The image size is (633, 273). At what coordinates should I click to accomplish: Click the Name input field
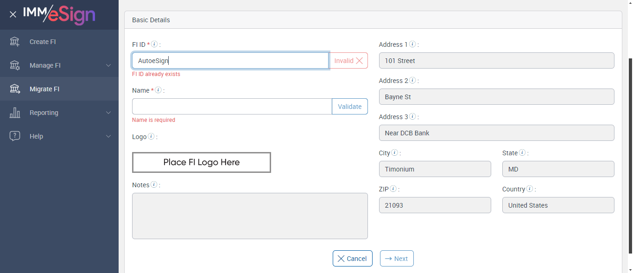point(232,107)
